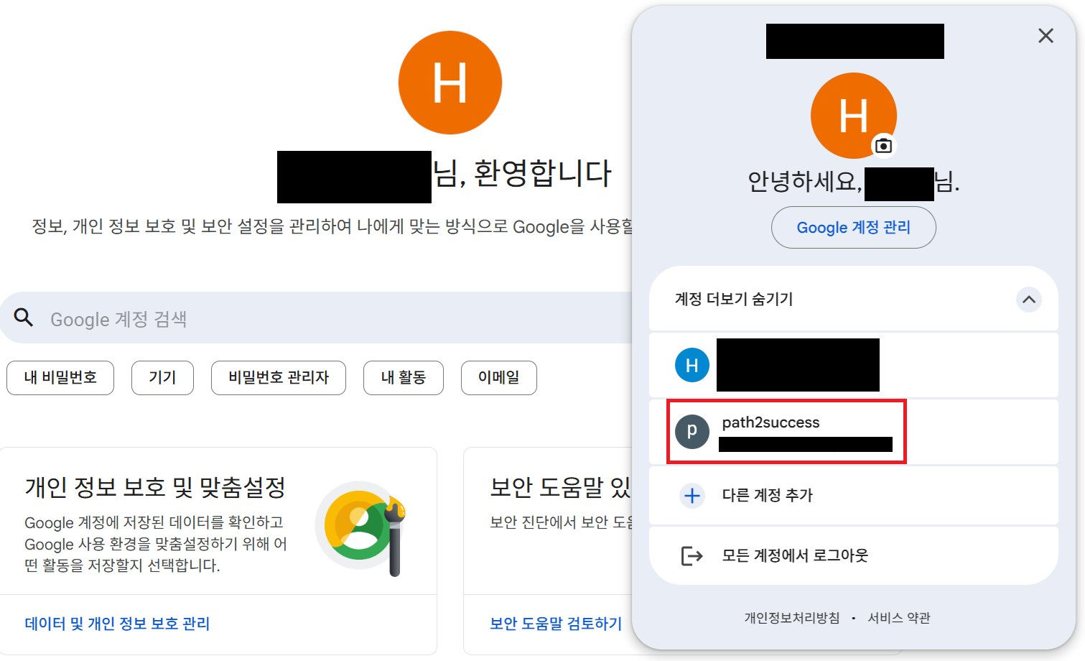Viewport: 1085px width, 661px height.
Task: Collapse the 계정 더보기 숨기기 chevron
Action: 1028,300
